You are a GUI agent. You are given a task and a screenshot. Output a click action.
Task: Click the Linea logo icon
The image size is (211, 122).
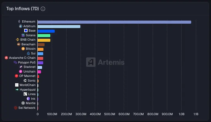pyautogui.click(x=25, y=94)
